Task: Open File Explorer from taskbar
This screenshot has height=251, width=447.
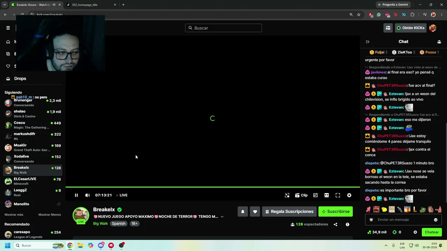Action: tap(80, 245)
